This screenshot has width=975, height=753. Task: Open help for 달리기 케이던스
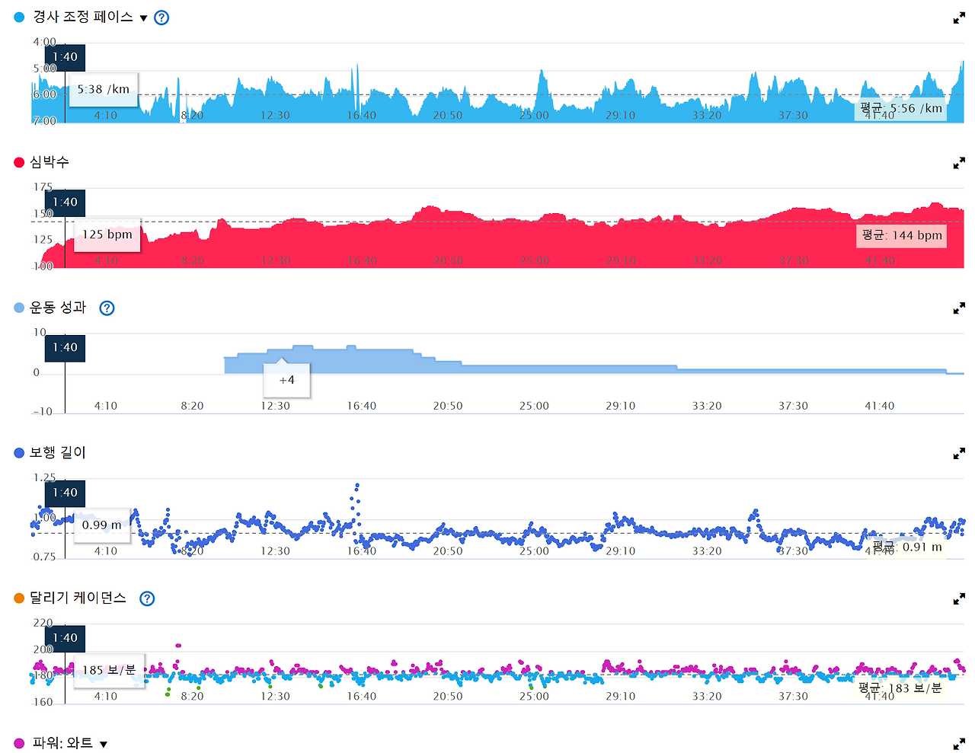(147, 598)
